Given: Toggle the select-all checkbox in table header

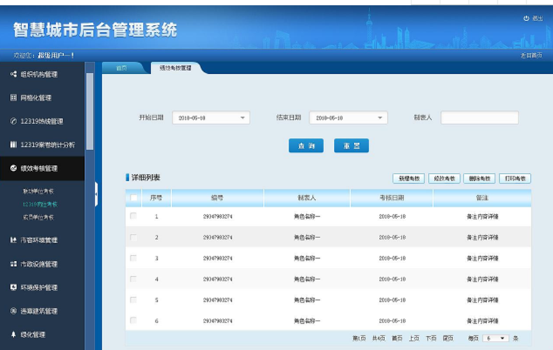Looking at the screenshot, I should tap(133, 198).
